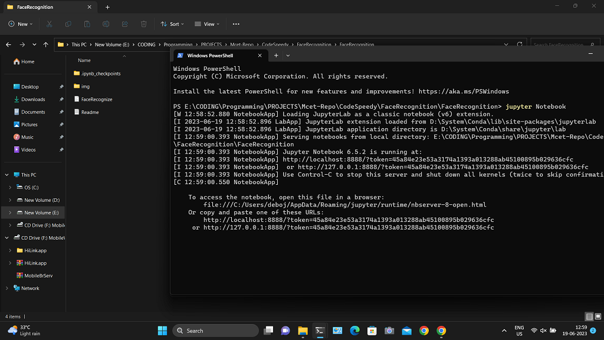Unpin Desktop using its pin icon
This screenshot has height=340, width=604.
pyautogui.click(x=61, y=87)
